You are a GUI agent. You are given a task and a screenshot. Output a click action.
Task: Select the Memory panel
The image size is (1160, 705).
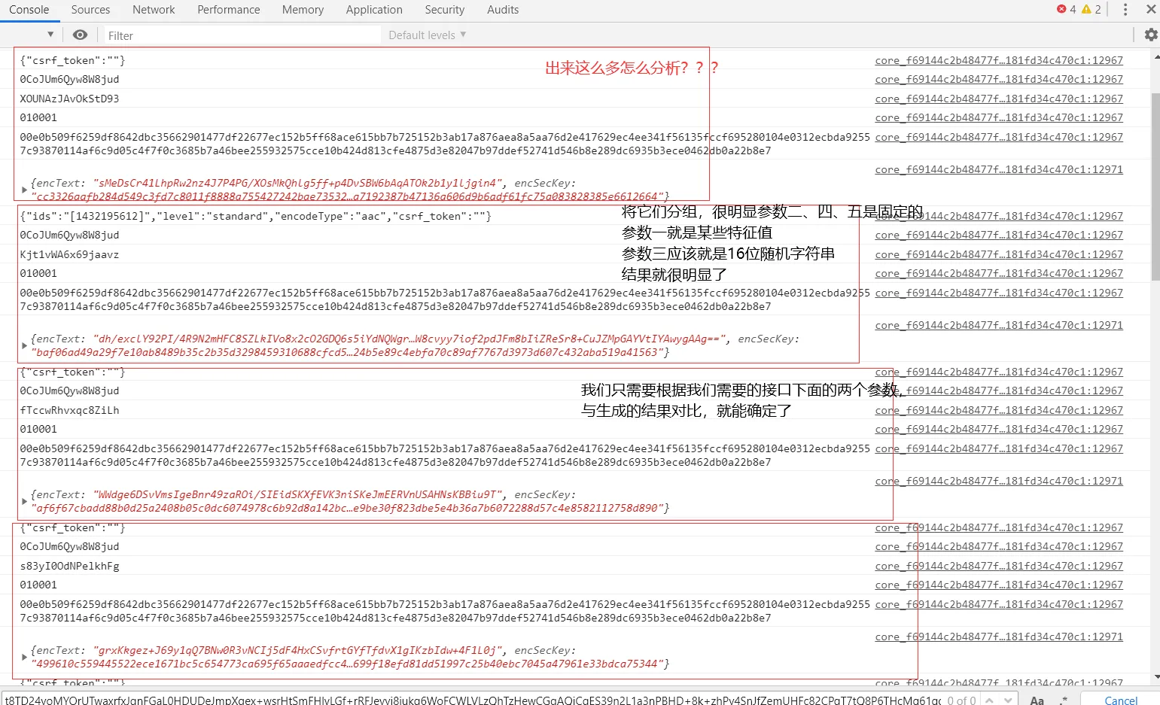pyautogui.click(x=303, y=9)
